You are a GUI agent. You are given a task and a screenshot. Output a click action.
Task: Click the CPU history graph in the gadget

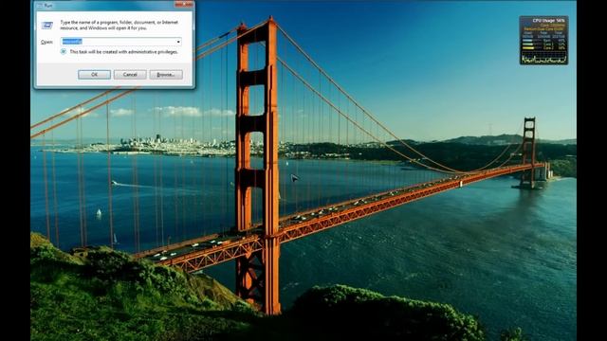tap(543, 58)
